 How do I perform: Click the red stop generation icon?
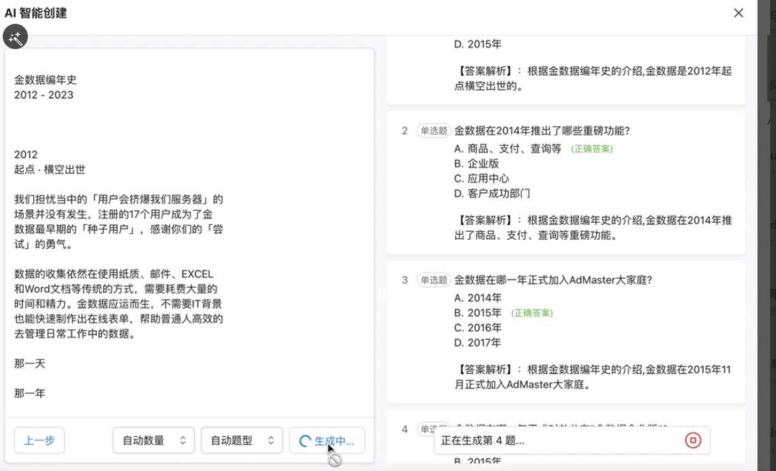tap(693, 440)
